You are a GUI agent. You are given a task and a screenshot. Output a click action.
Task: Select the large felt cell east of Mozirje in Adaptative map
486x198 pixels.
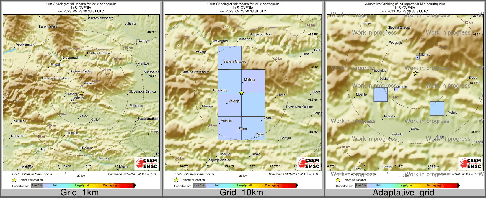380,94
